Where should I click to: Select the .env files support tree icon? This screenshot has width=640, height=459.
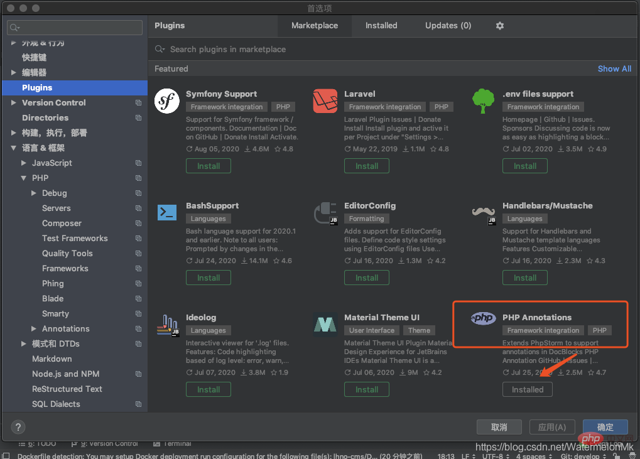click(x=483, y=100)
